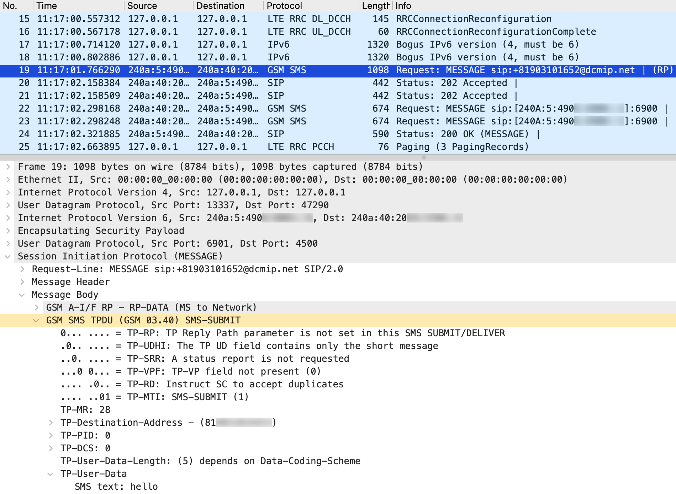Expand the Ethernet II details
Image resolution: width=676 pixels, height=494 pixels.
tap(8, 179)
